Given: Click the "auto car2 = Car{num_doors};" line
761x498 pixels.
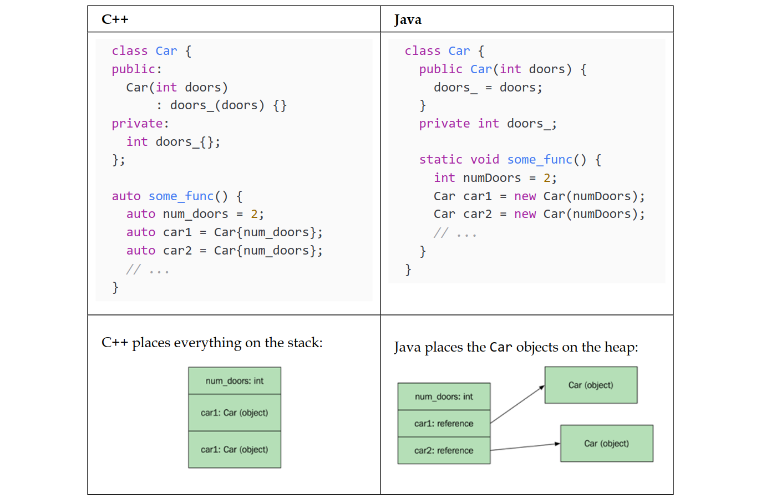Looking at the screenshot, I should click(x=224, y=251).
